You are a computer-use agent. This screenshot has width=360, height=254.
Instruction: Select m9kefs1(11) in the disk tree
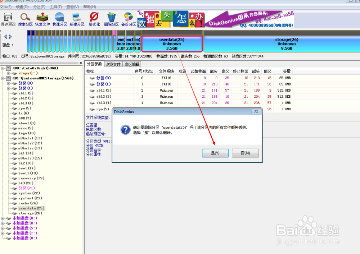coord(30,138)
